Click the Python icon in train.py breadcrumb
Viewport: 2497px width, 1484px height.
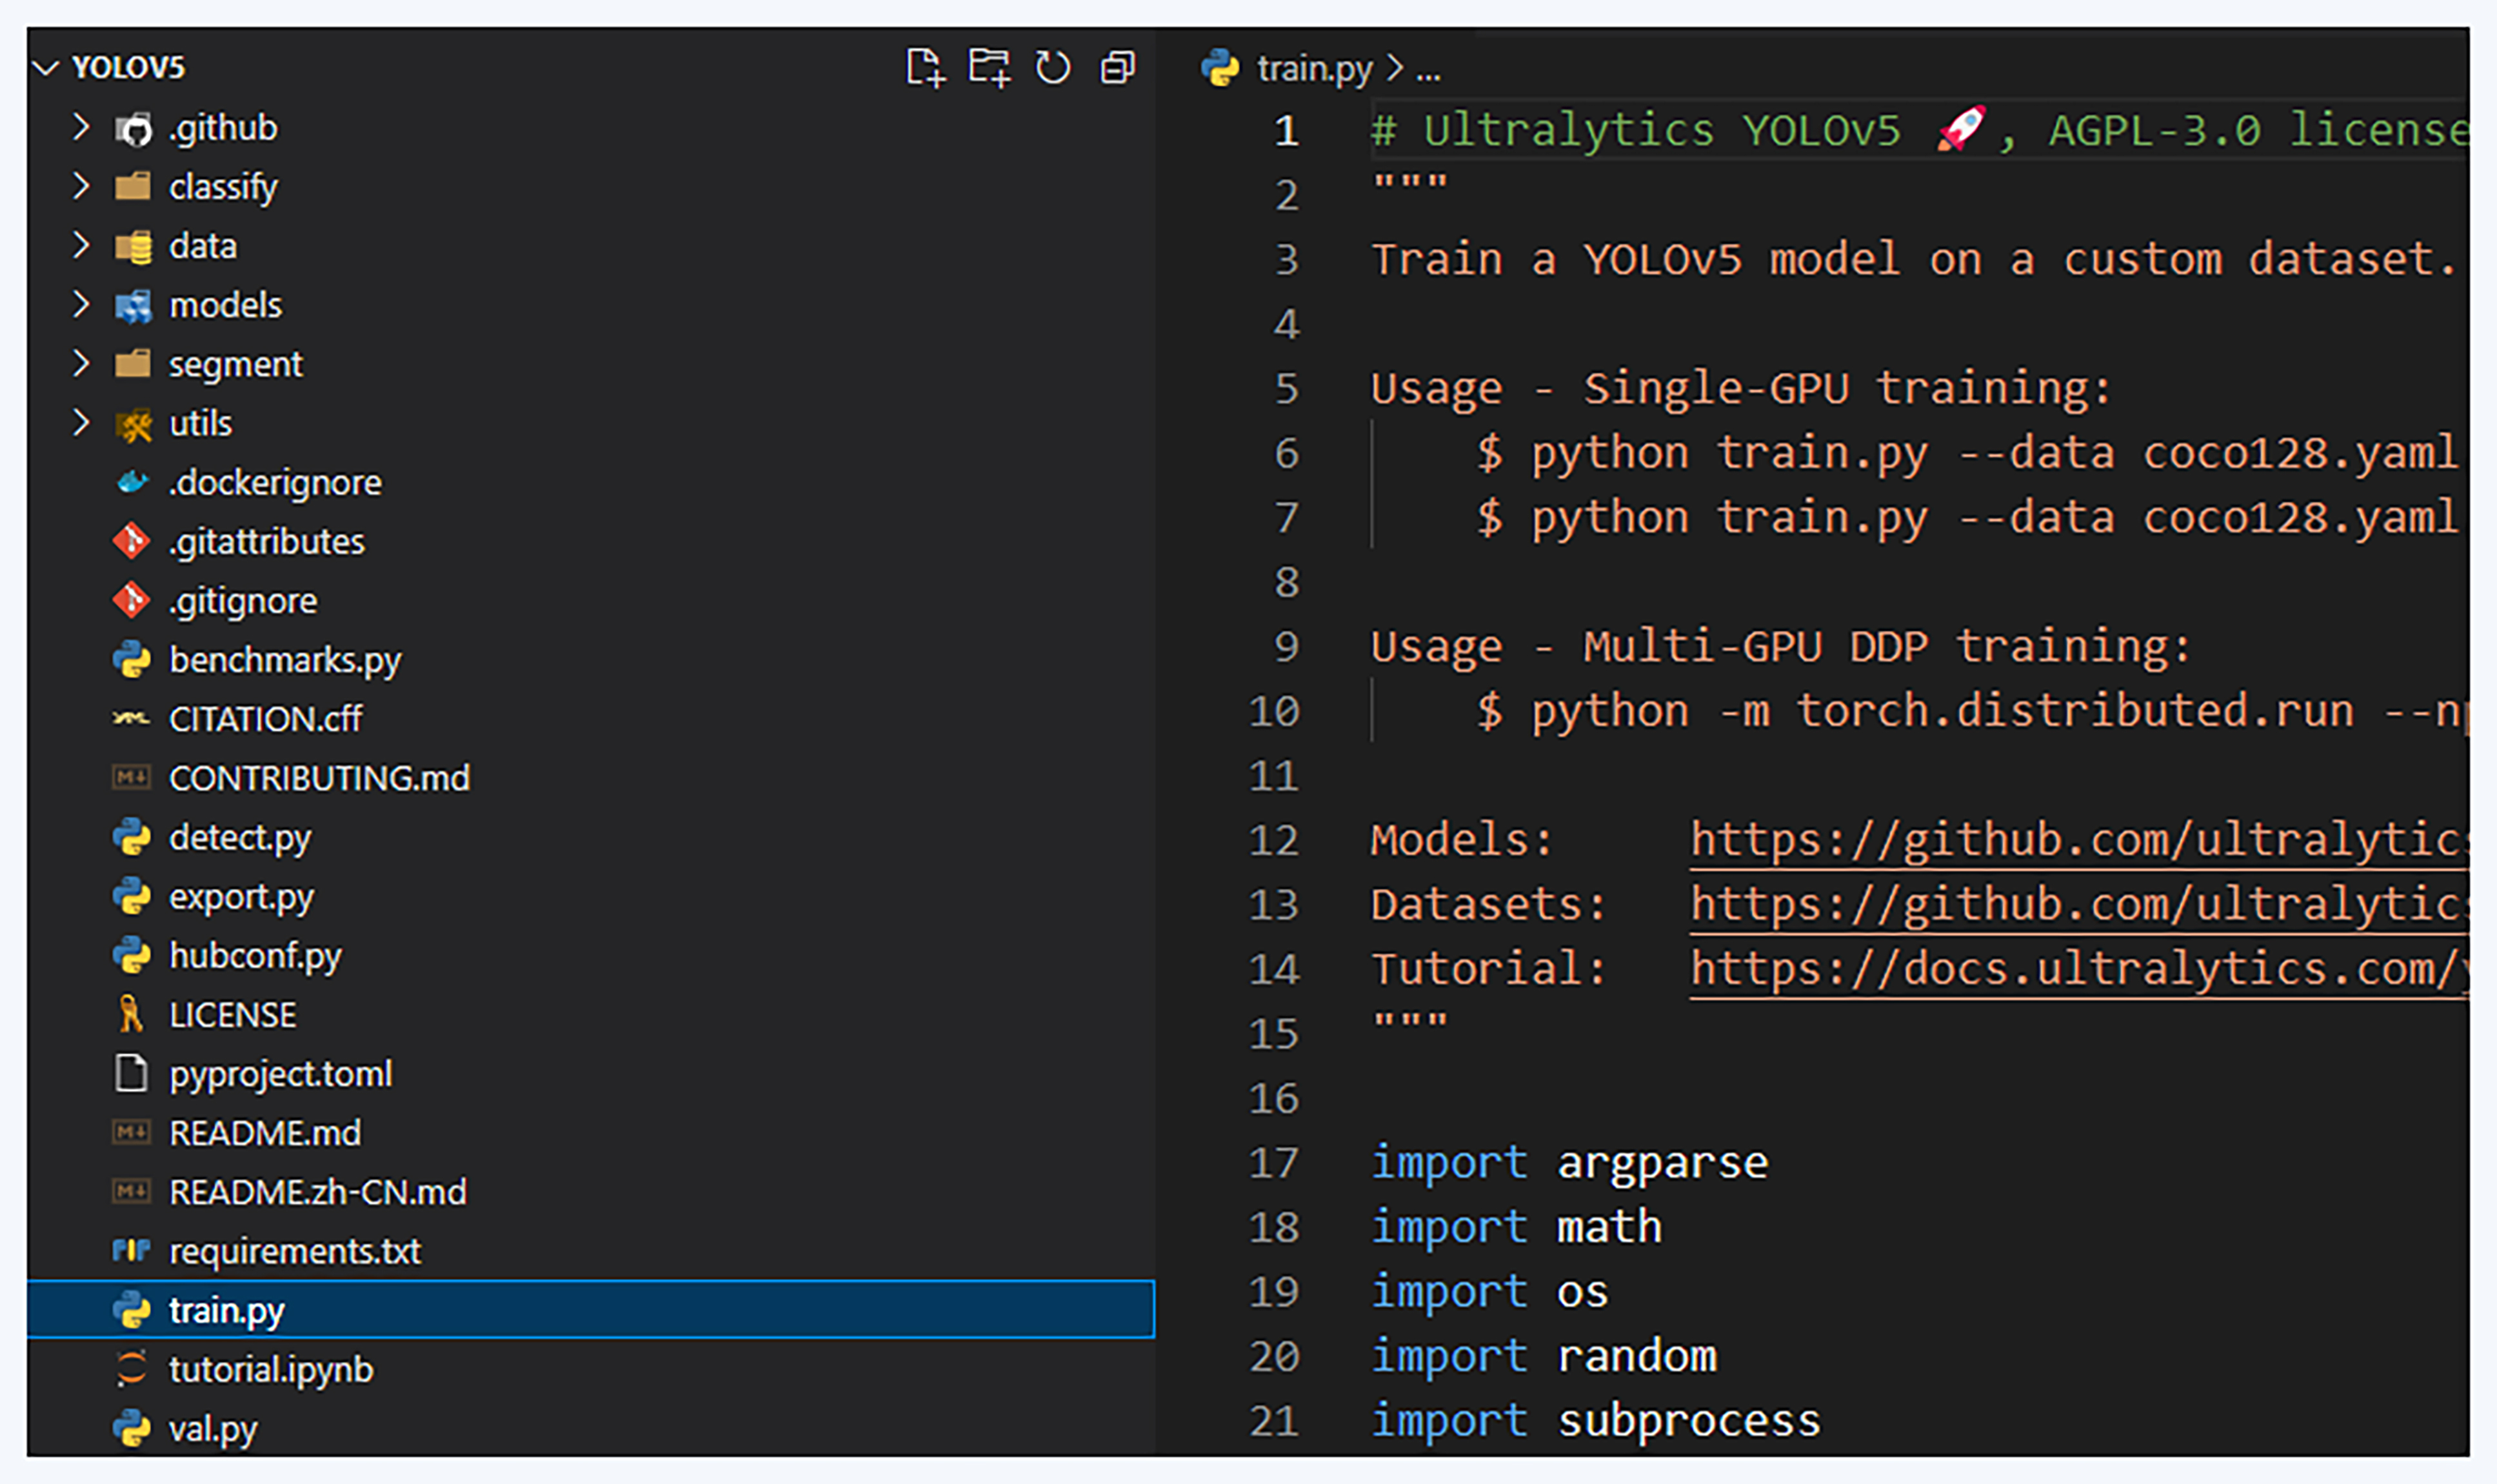coord(1220,68)
